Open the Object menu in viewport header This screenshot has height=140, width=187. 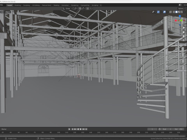pyautogui.click(x=8, y=12)
